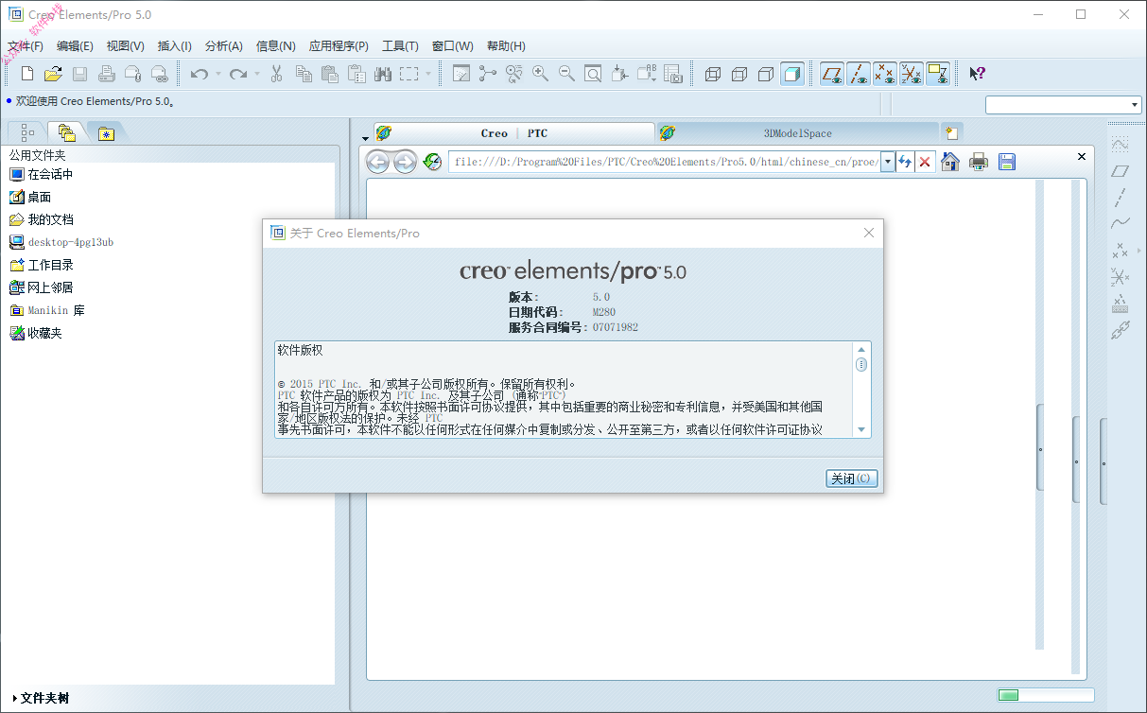Select the Sketch tool in right toolbar
Image resolution: width=1147 pixels, height=713 pixels.
[x=1121, y=145]
